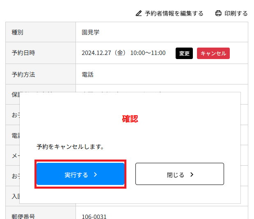This screenshot has height=219, width=254.
Task: Select the postal code 106-0031
Action: (x=94, y=216)
